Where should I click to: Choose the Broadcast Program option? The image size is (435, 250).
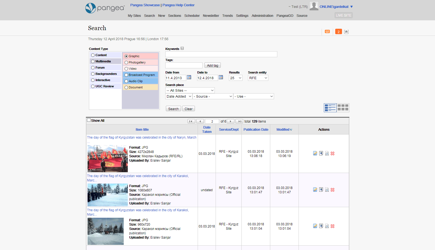point(126,75)
